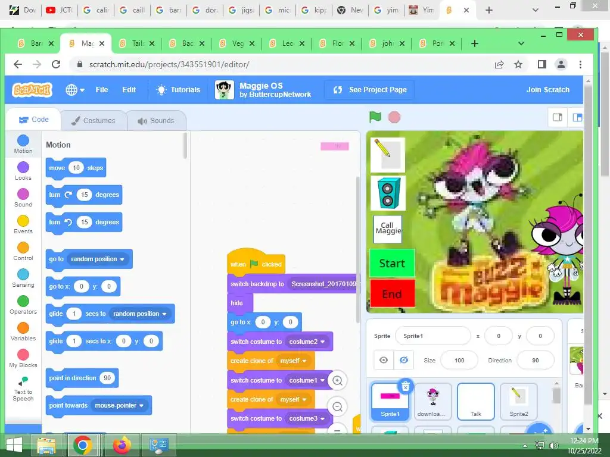The width and height of the screenshot is (610, 457).
Task: Switch to the Sounds tab
Action: pyautogui.click(x=156, y=120)
